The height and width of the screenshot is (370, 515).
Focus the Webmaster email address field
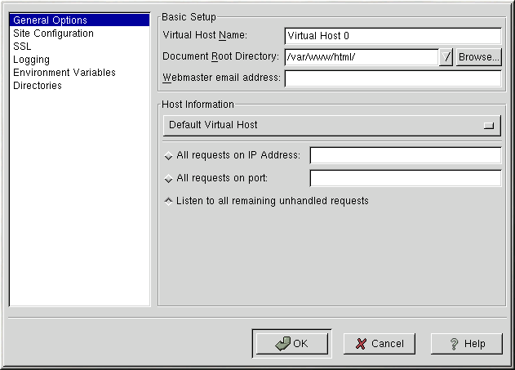(392, 78)
